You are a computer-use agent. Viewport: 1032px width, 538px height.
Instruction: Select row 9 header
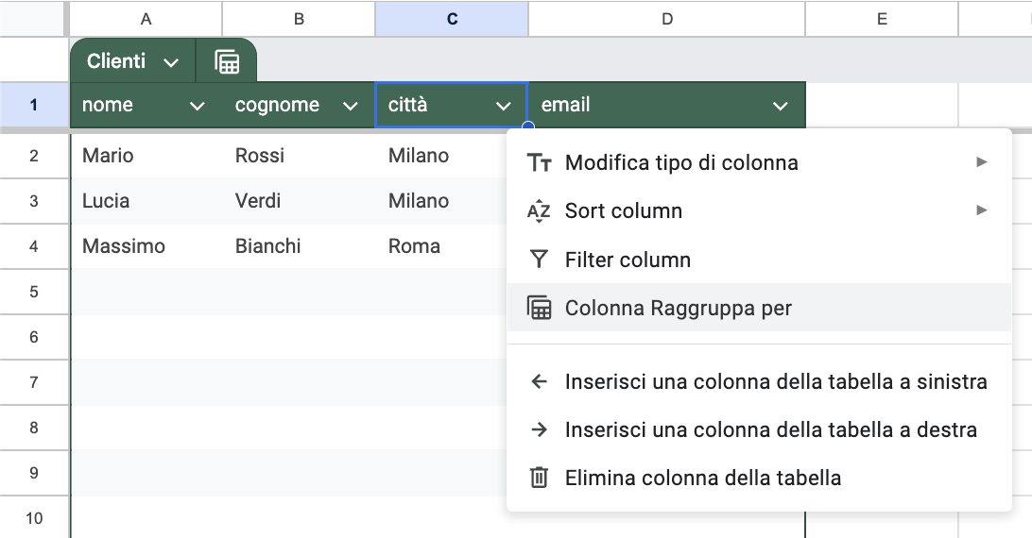(x=34, y=473)
